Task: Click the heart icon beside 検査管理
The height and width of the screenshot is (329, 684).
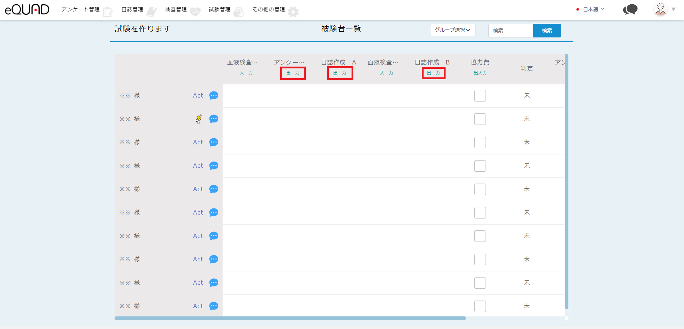Action: coord(195,12)
